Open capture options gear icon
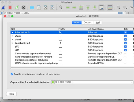The height and width of the screenshot is (102, 134). 24,7
